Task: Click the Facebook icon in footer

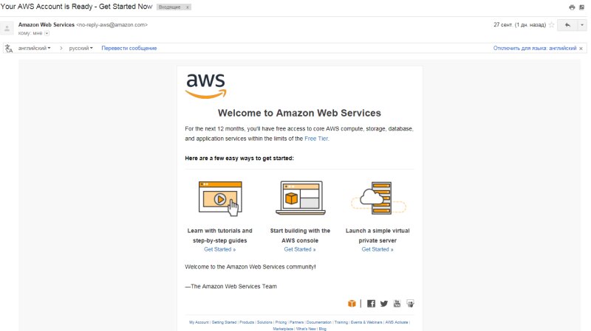Action: [x=371, y=303]
